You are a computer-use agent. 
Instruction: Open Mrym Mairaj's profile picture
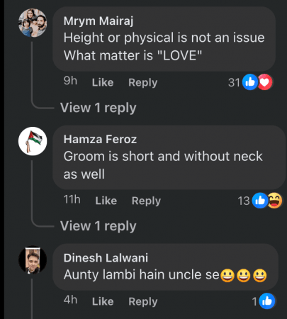click(33, 23)
